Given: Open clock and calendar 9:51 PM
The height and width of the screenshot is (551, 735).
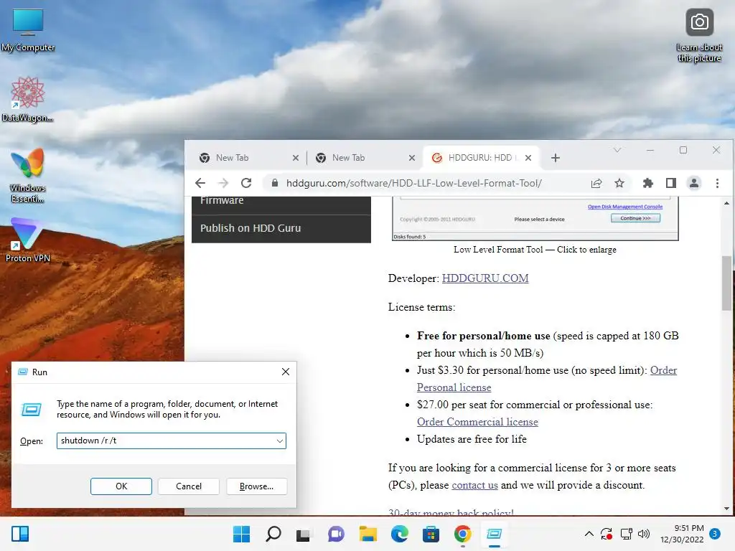Looking at the screenshot, I should coord(682,534).
